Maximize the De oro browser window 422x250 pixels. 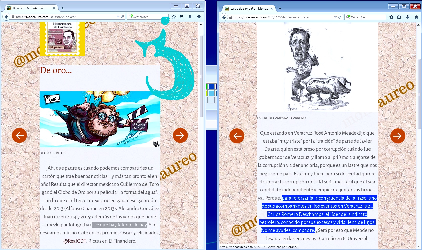[x=187, y=6]
